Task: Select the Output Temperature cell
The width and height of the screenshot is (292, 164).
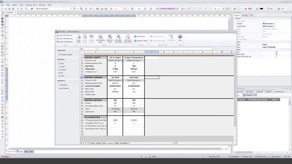Action: click(x=134, y=57)
